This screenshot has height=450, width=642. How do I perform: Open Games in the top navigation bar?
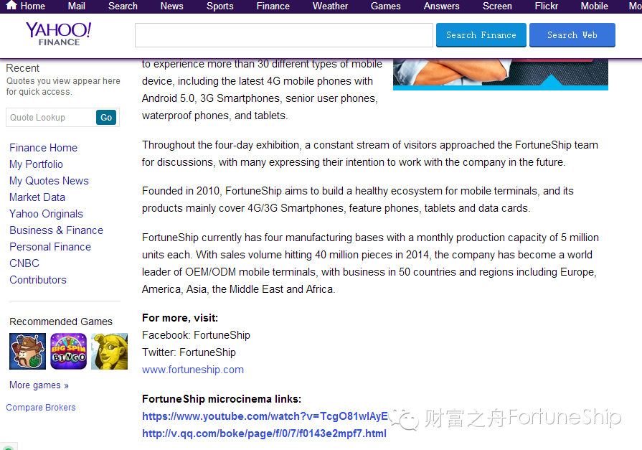point(386,6)
